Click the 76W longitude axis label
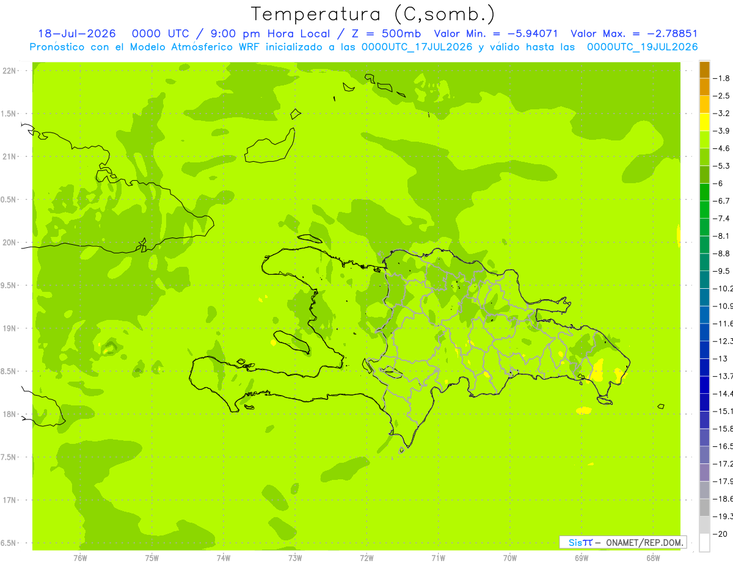This screenshot has width=733, height=566. coord(80,558)
